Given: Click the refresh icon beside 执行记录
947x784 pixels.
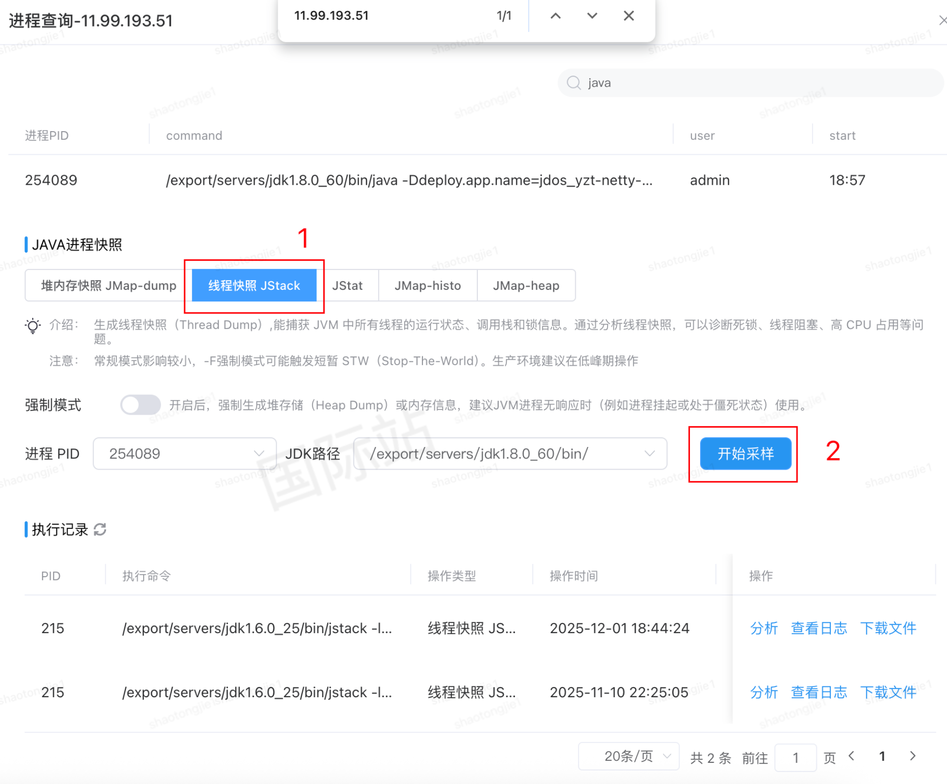Looking at the screenshot, I should tap(100, 529).
